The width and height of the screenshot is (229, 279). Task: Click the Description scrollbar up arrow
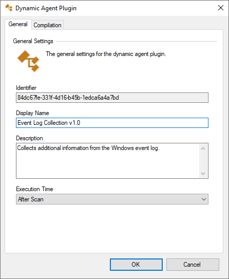[x=203, y=148]
